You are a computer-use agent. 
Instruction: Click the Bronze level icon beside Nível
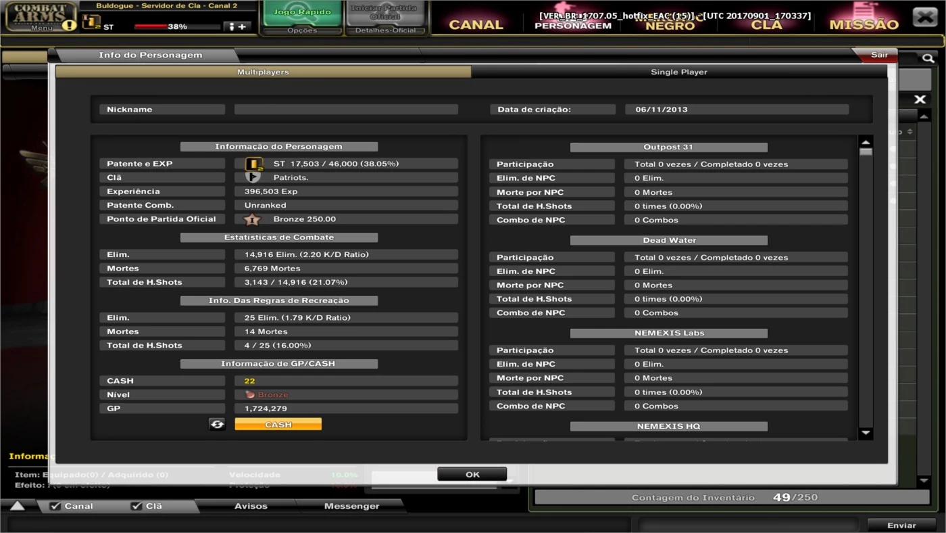tap(249, 394)
